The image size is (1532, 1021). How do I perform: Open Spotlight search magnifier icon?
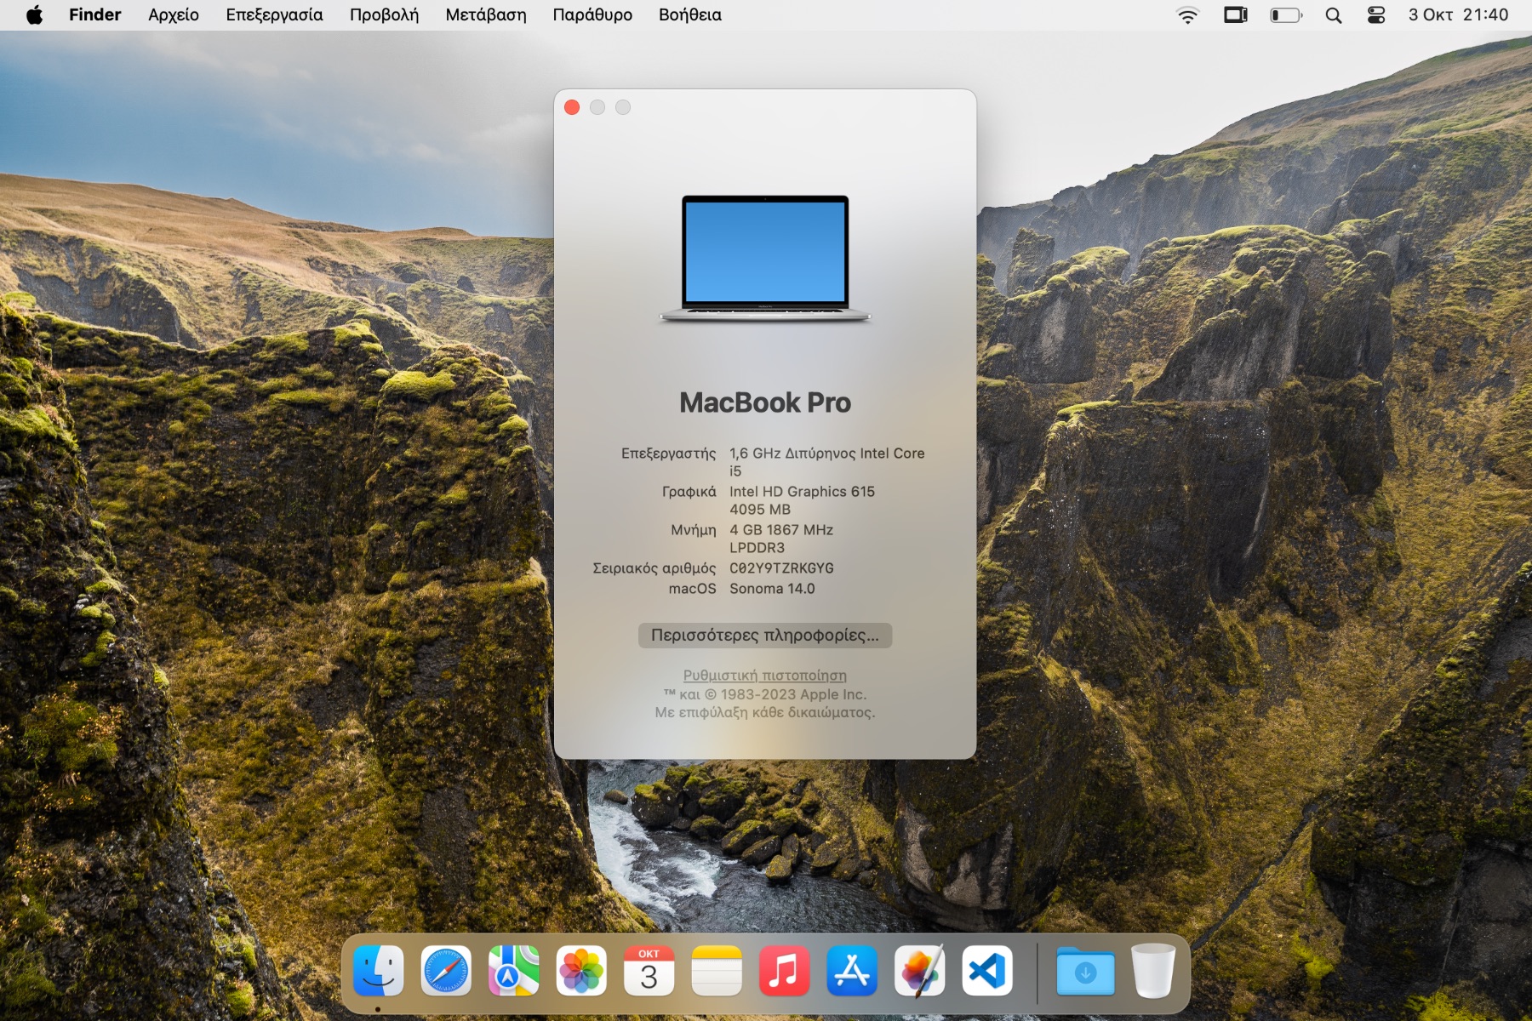click(1334, 14)
